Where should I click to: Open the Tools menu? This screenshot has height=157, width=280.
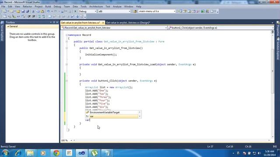(84, 7)
